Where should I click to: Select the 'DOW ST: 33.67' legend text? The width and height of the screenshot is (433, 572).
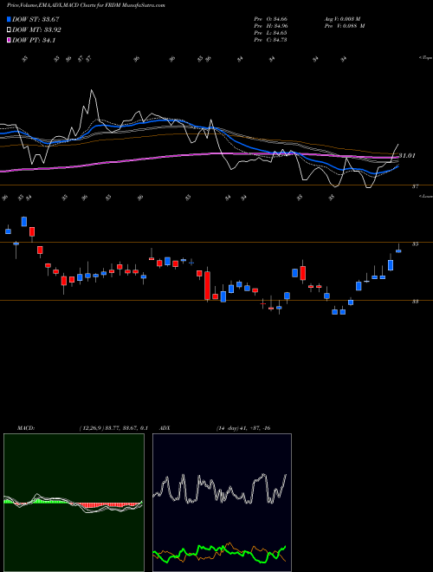[36, 19]
